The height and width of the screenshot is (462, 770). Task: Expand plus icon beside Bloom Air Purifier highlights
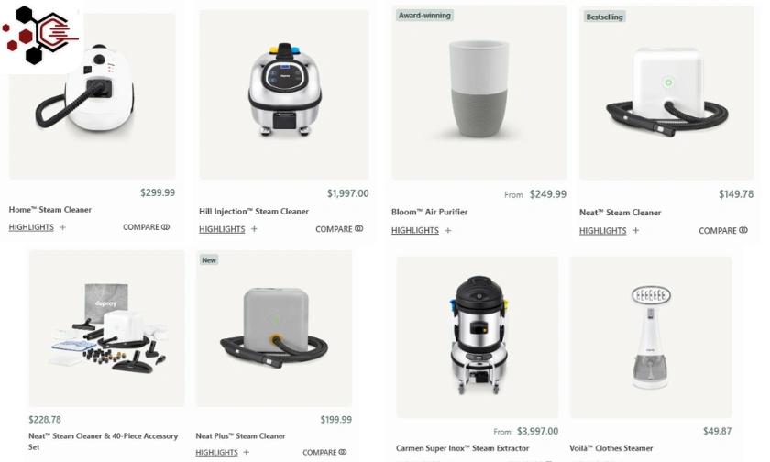coord(448,230)
